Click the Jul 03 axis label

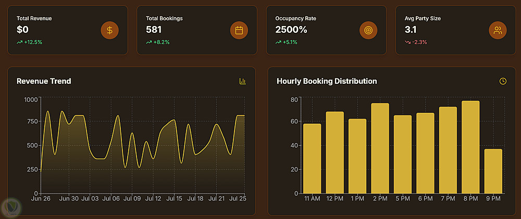pos(90,199)
